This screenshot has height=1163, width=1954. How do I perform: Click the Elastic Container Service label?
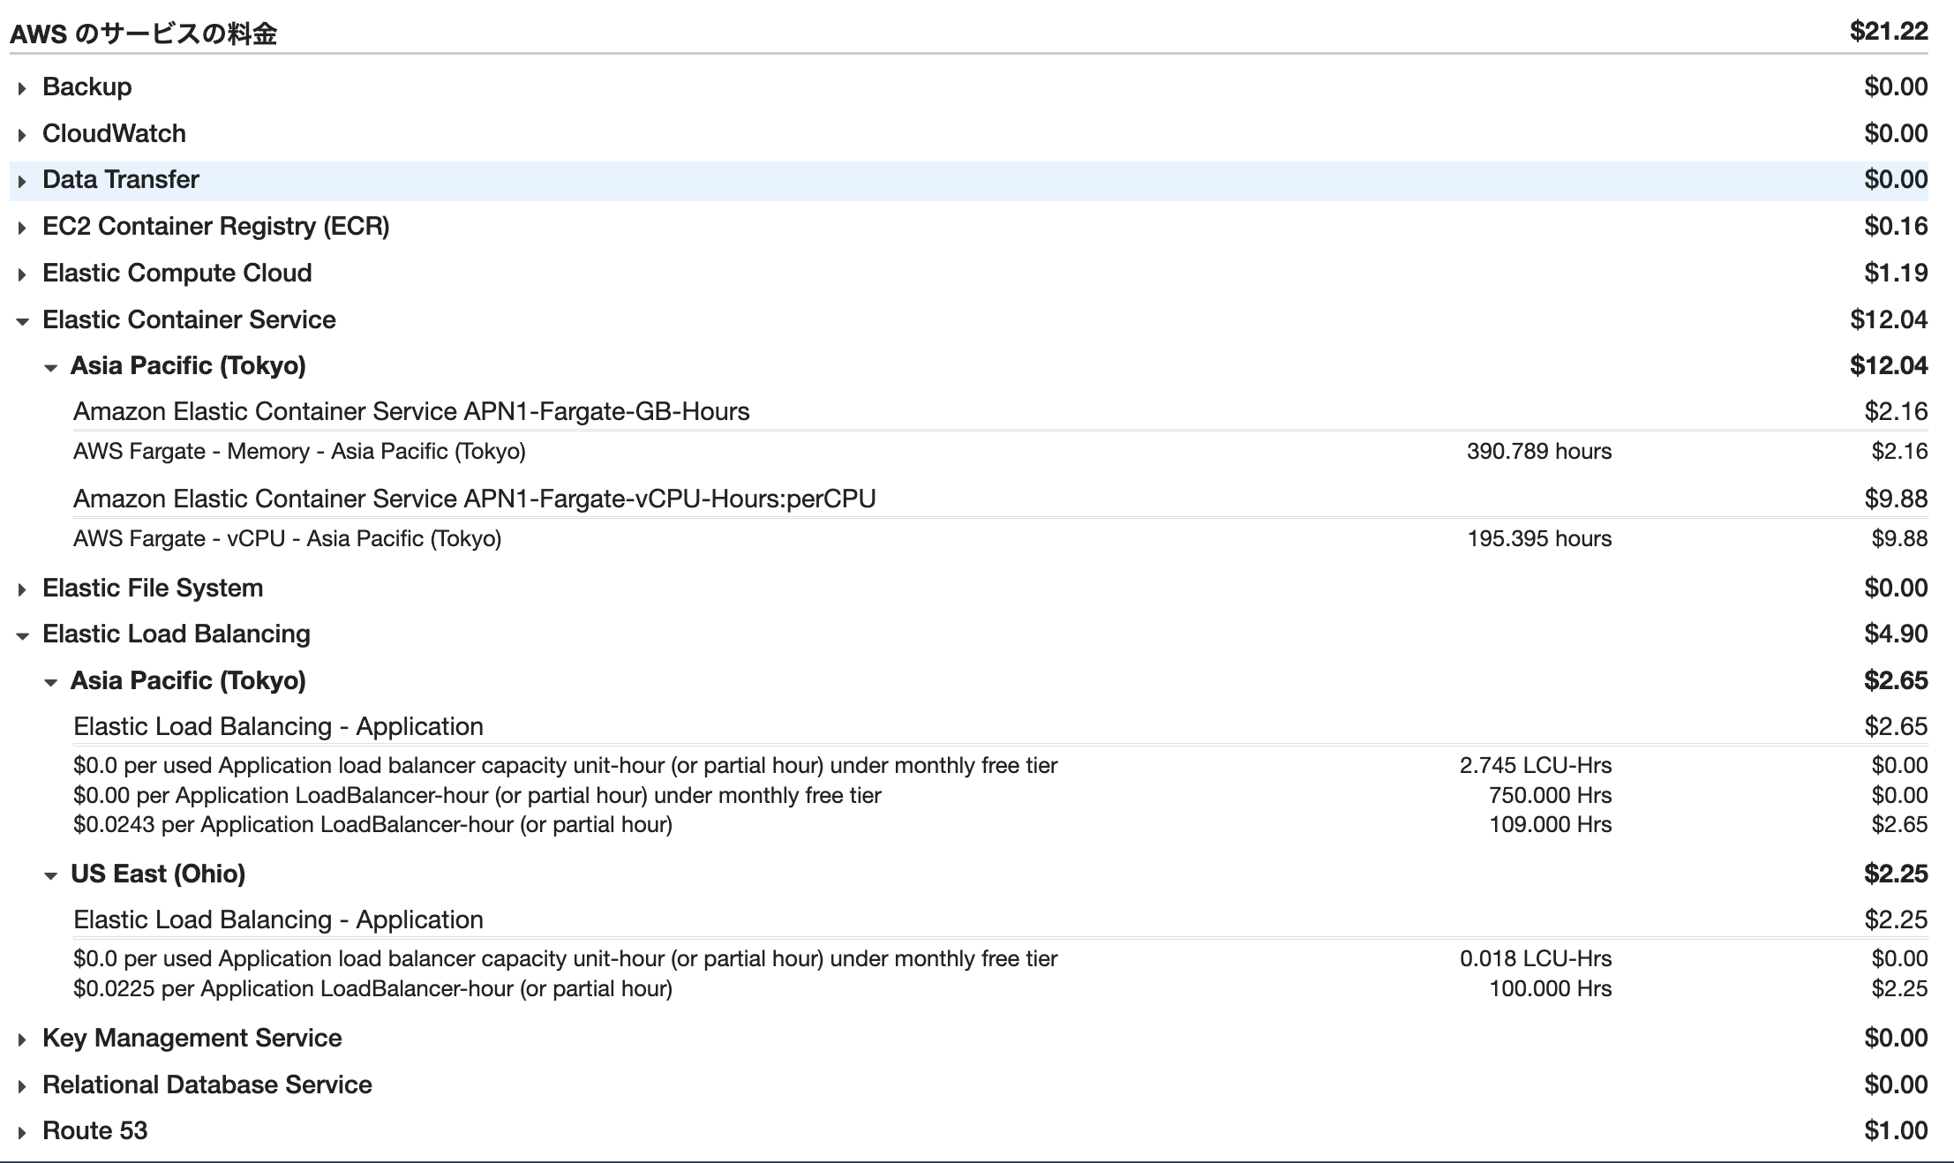click(x=189, y=319)
